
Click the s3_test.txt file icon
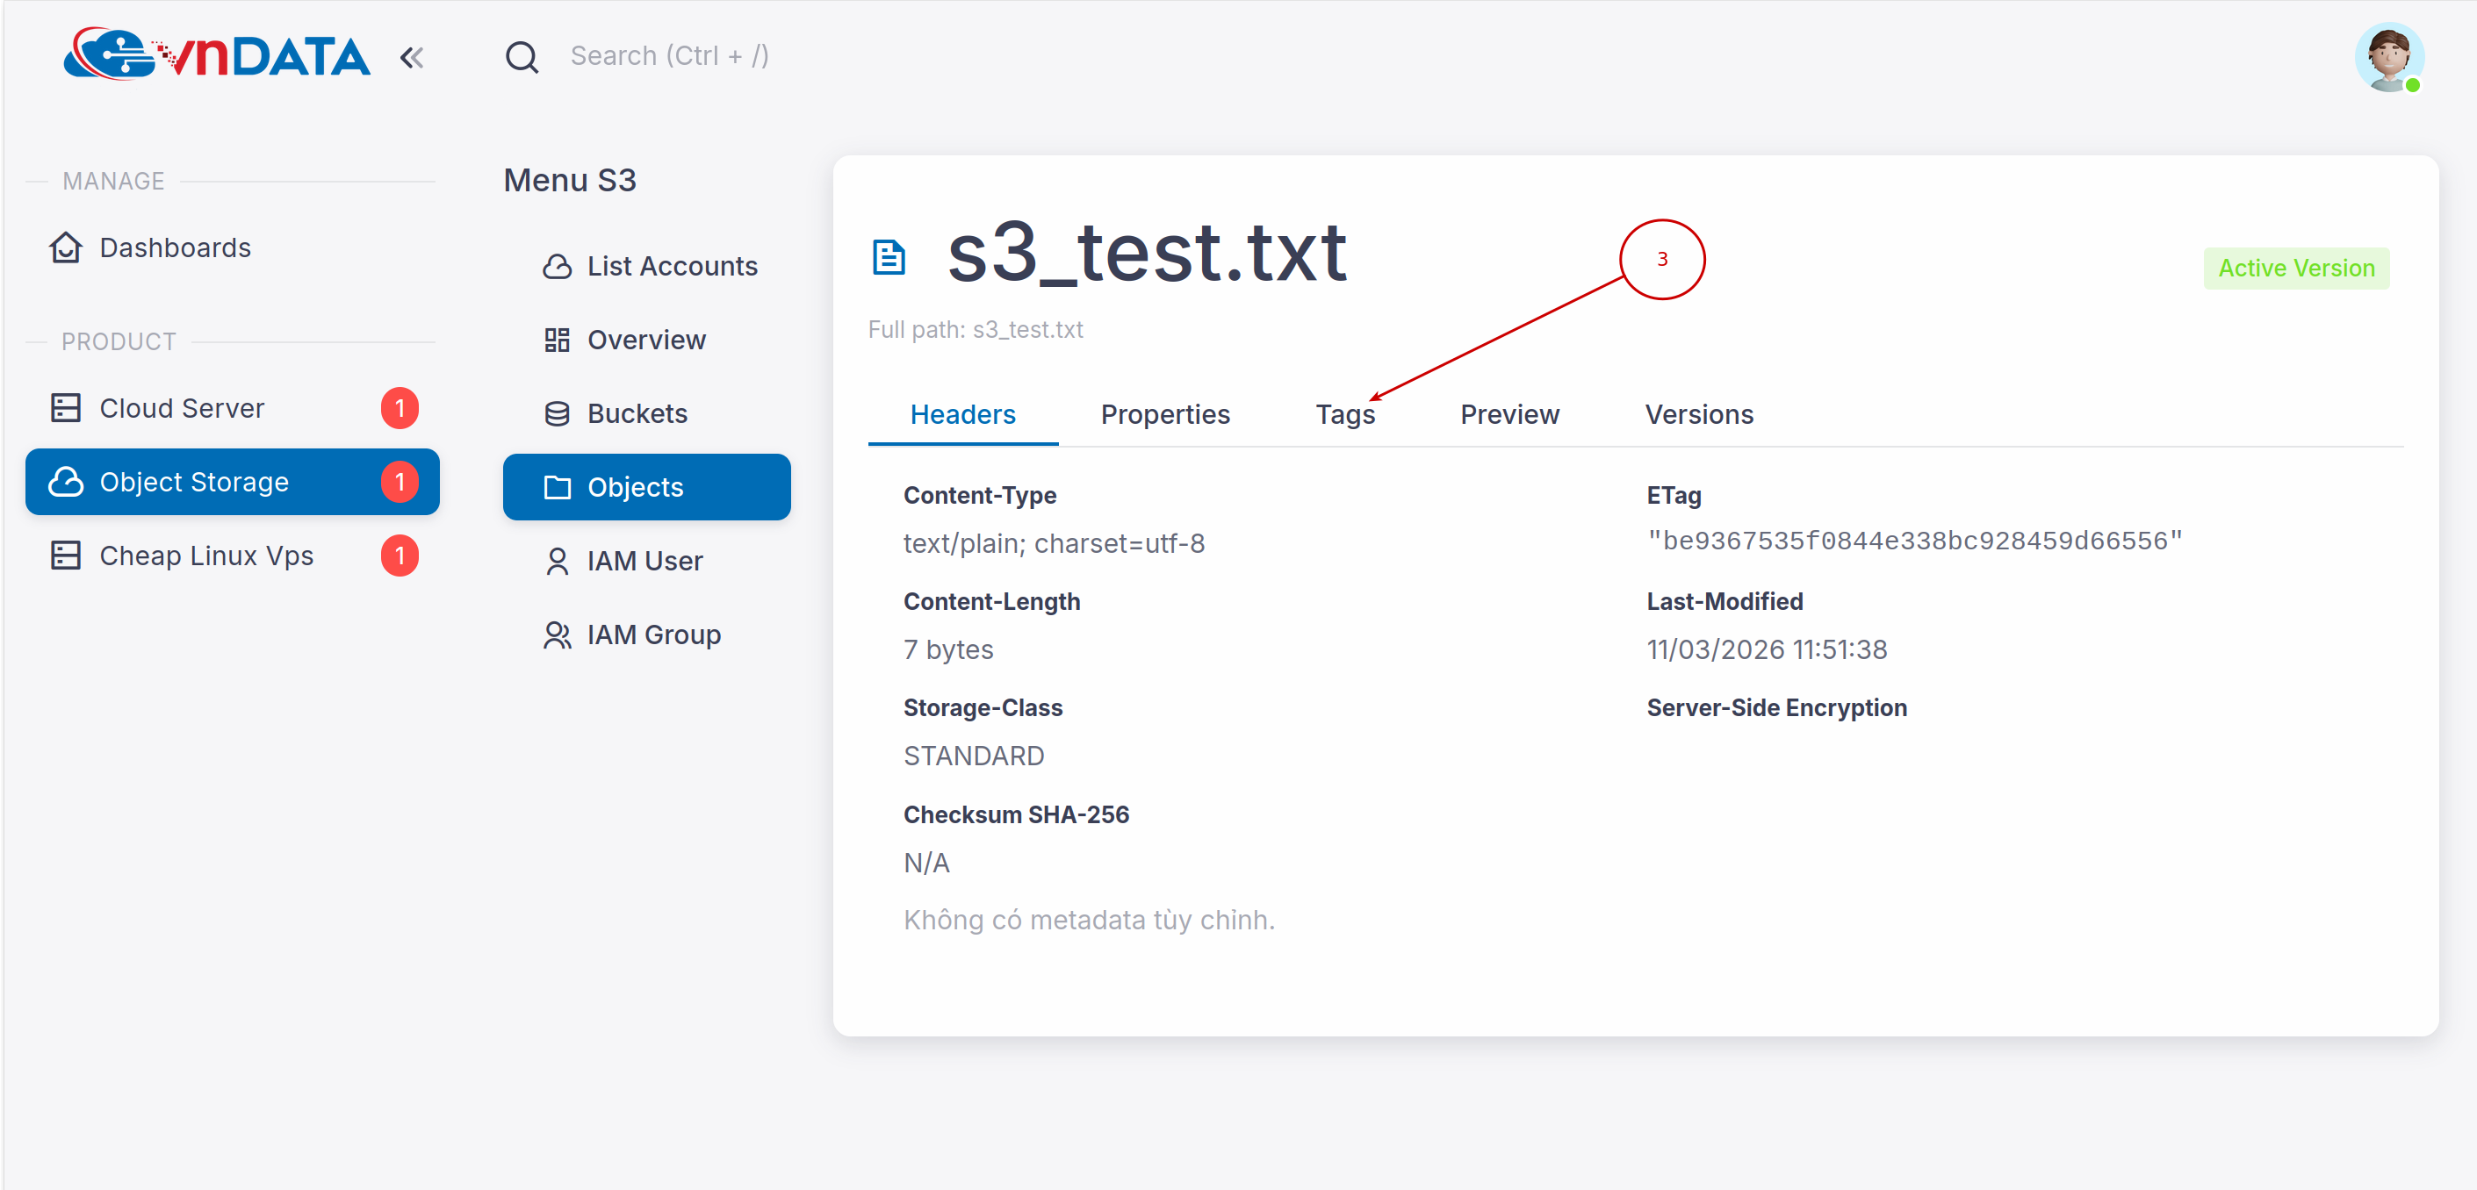click(889, 258)
